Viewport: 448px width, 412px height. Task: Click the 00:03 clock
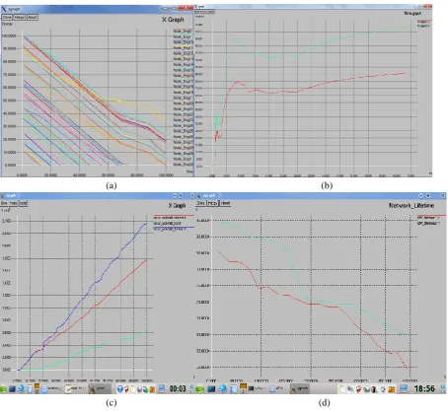click(x=178, y=388)
